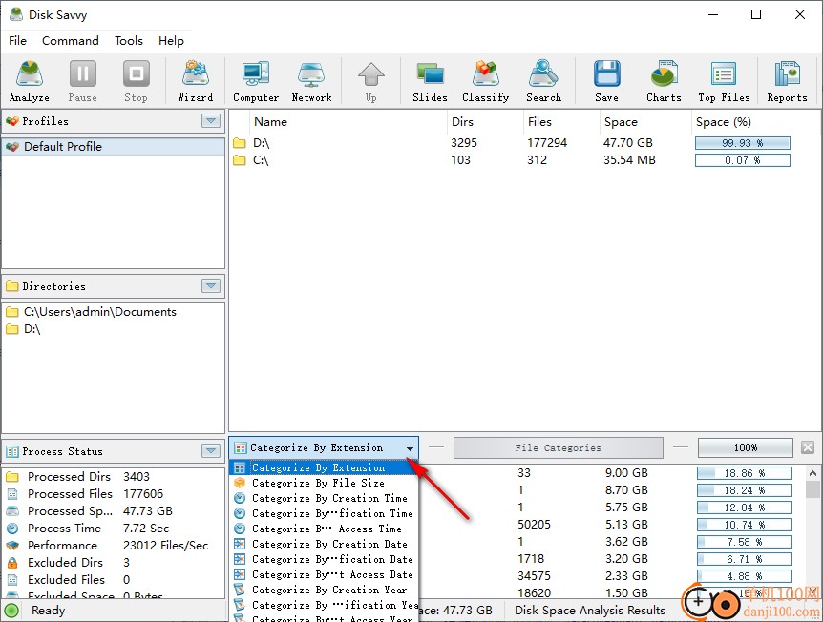Choose Categorize By Creation Date option
The image size is (823, 622).
pyautogui.click(x=324, y=544)
